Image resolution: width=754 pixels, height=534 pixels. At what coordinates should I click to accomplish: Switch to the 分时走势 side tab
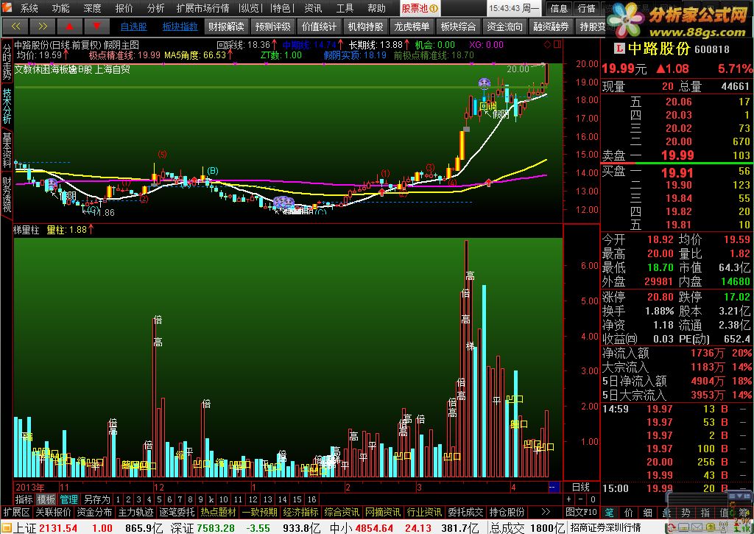coord(7,63)
